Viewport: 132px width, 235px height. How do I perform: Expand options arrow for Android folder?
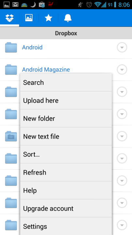click(122, 47)
